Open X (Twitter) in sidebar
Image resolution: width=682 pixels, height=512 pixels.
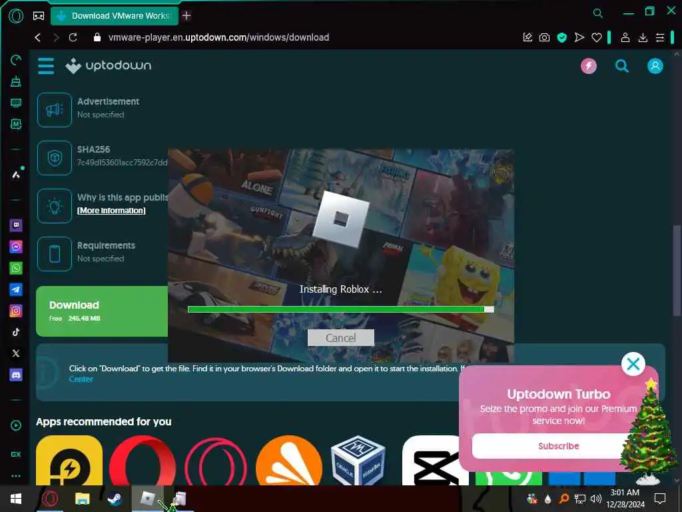tap(16, 353)
